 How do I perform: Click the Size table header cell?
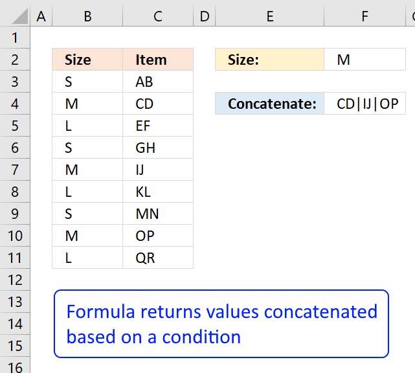[87, 60]
